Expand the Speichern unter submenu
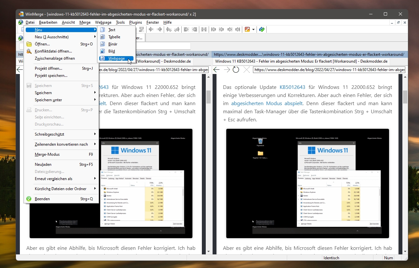Viewport: 419px width, 268px height. click(x=61, y=100)
